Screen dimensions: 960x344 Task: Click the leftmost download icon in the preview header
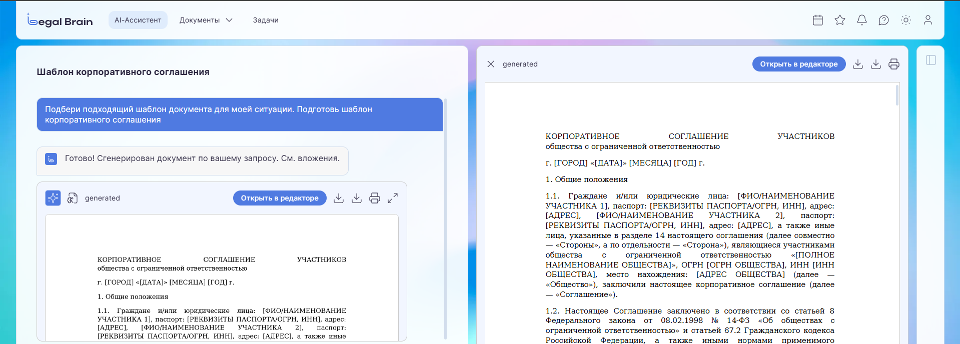[858, 64]
